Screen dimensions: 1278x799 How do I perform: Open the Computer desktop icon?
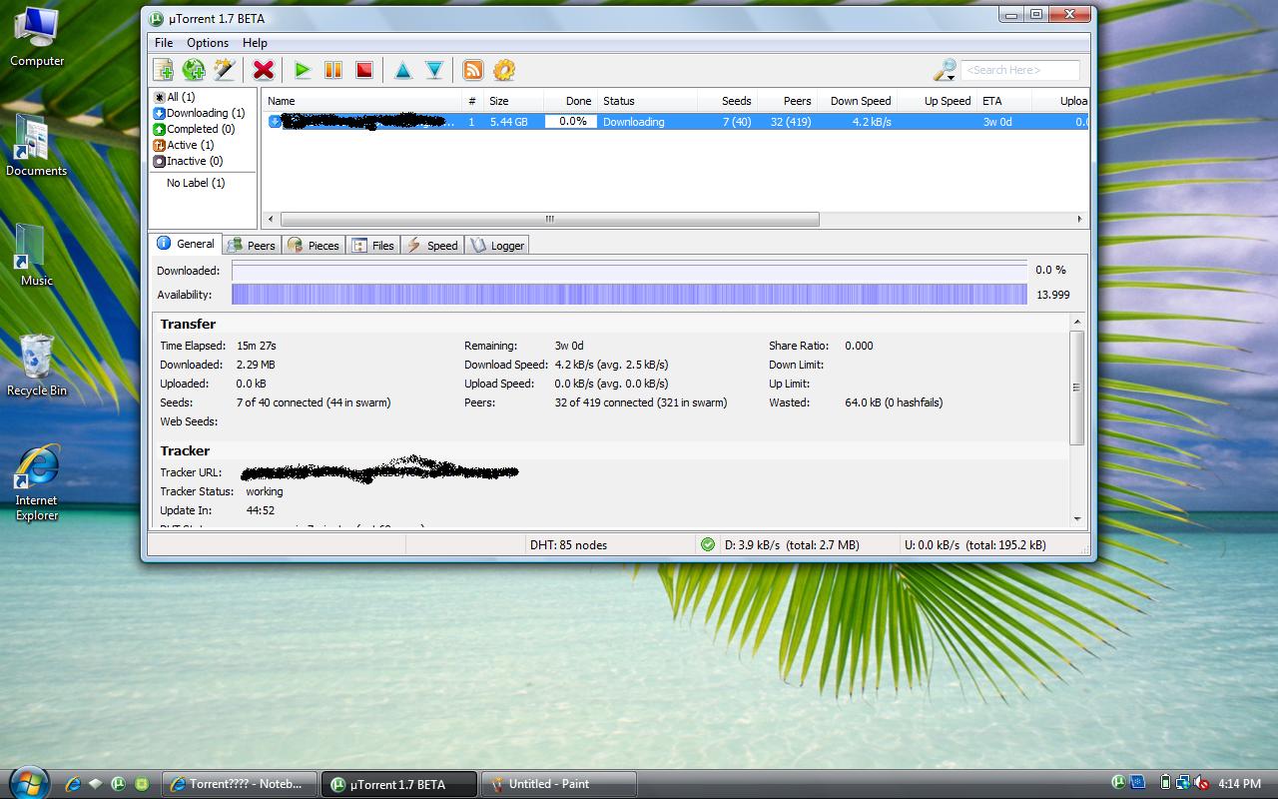coord(37,38)
